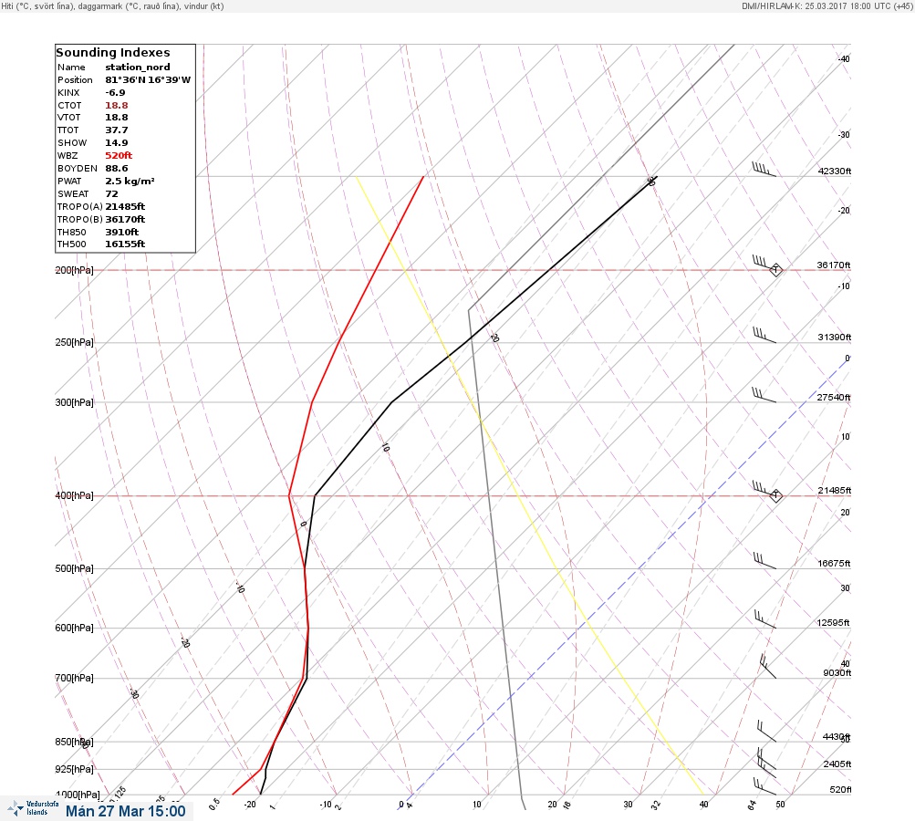Select the TTOT value 37.7
This screenshot has width=915, height=821.
pos(117,130)
